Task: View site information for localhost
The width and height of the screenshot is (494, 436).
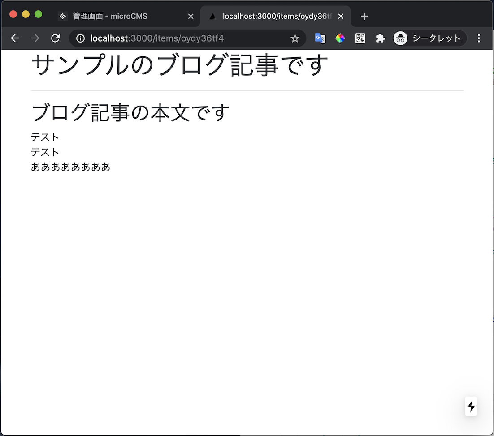Action: (80, 38)
